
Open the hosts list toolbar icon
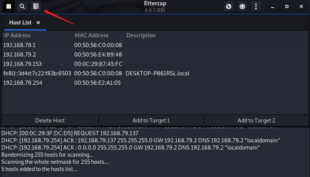click(x=36, y=6)
